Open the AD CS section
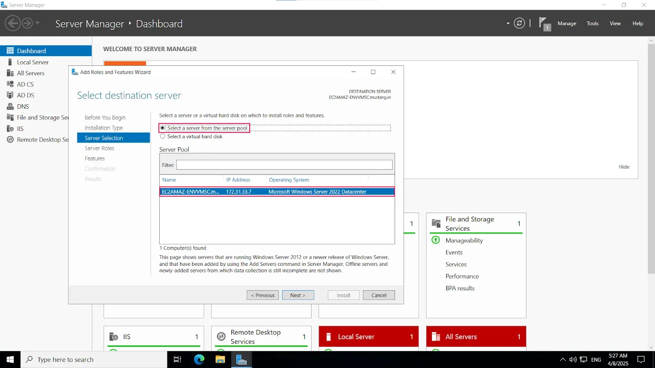Screen dimensions: 655x368 point(26,84)
